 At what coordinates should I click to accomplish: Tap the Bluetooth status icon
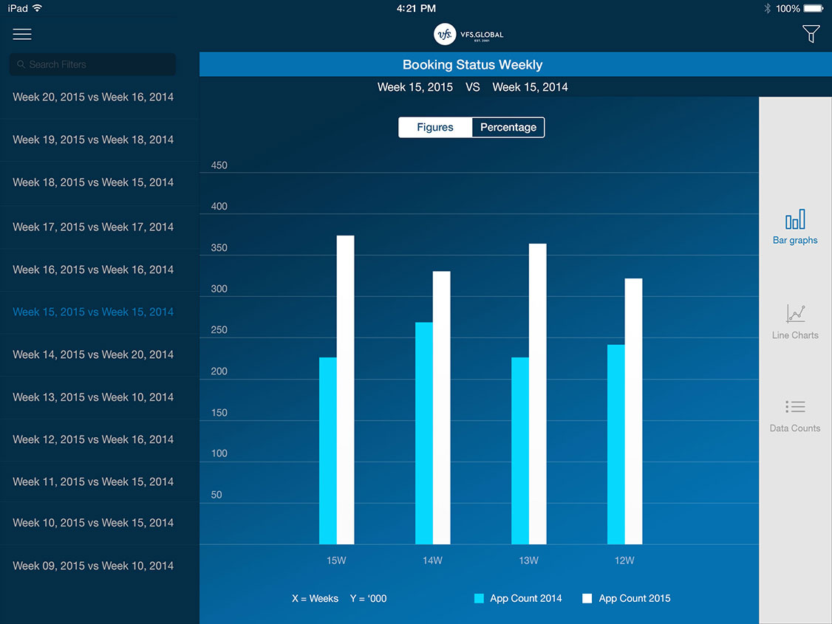767,9
